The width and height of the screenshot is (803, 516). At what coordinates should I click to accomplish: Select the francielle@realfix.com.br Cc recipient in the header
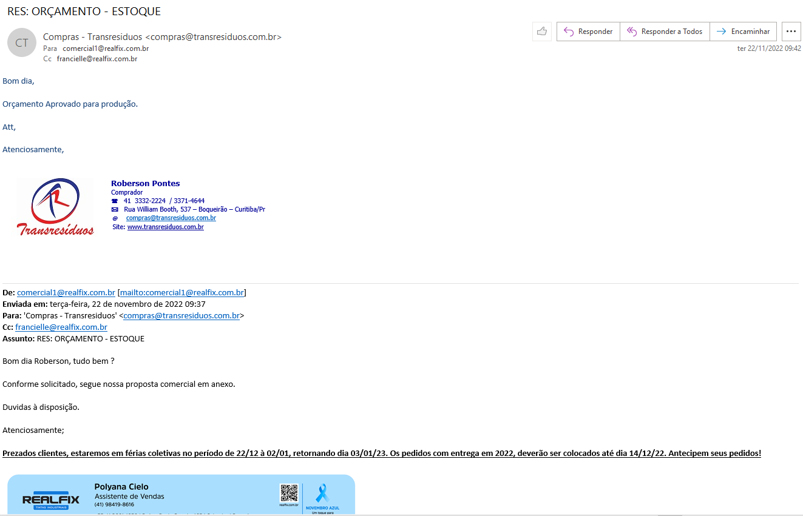(x=97, y=59)
